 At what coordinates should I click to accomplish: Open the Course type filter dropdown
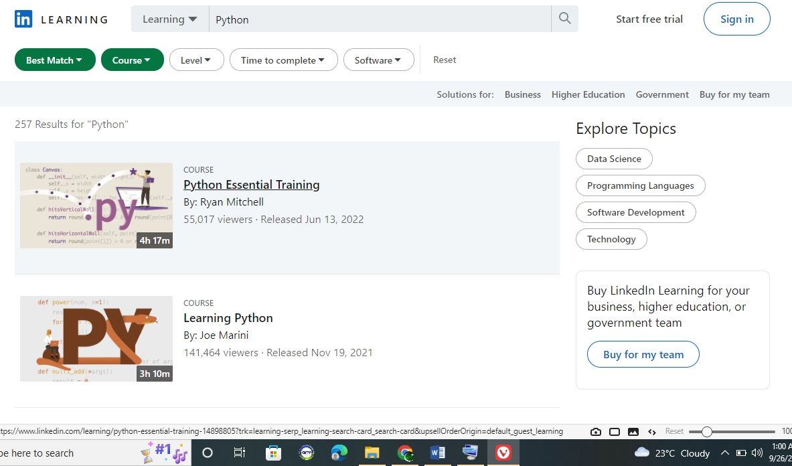pos(133,60)
